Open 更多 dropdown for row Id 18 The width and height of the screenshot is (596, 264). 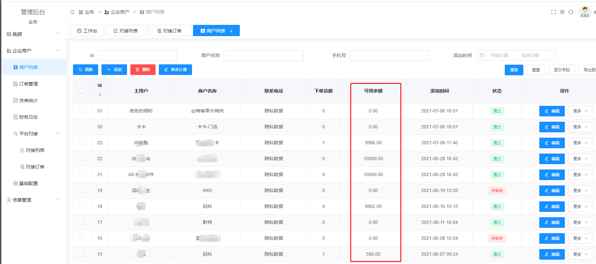point(580,207)
